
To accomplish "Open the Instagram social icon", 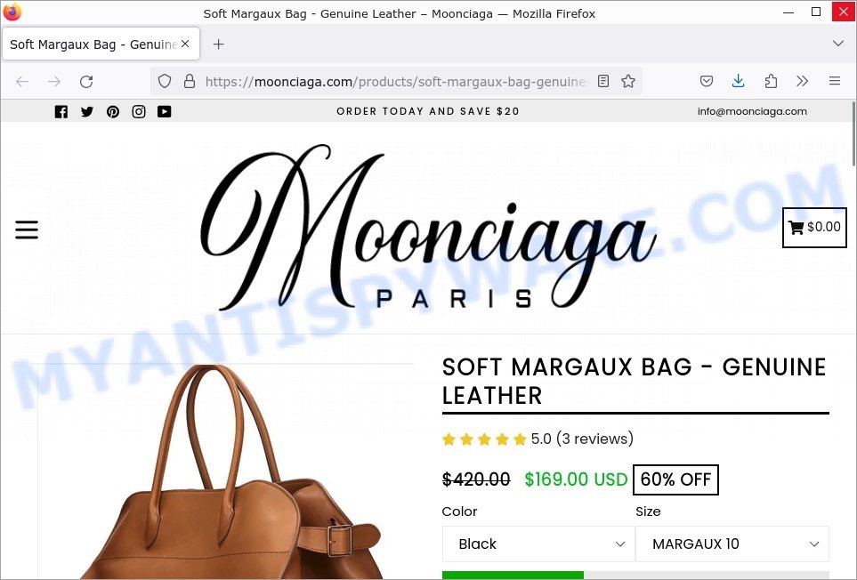I will click(139, 111).
